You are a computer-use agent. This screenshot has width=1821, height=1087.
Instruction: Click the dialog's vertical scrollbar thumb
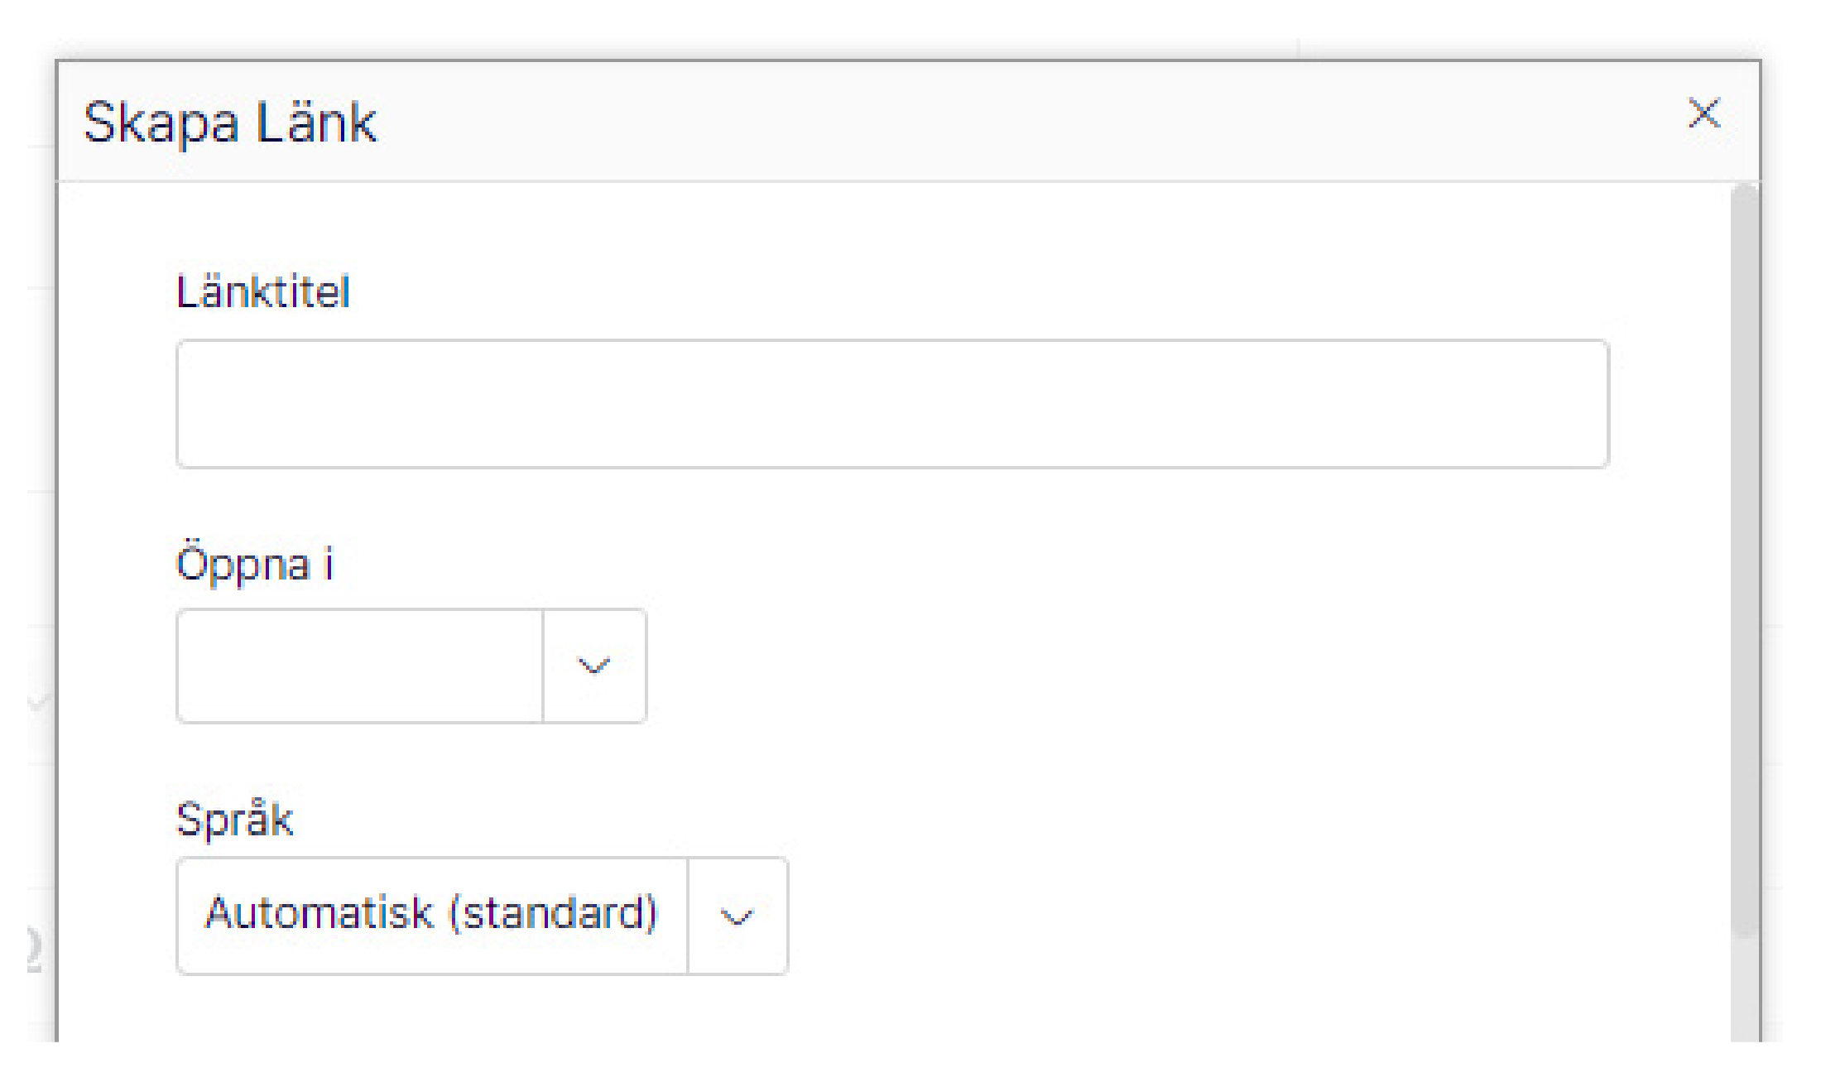1744,560
